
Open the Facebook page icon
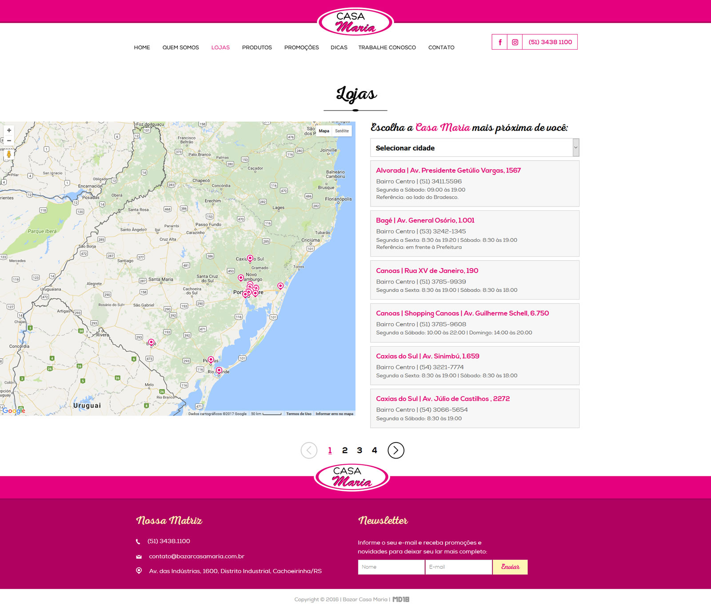pos(499,42)
